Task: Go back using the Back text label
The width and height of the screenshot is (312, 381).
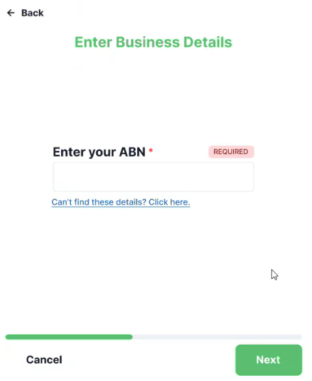Action: point(32,13)
